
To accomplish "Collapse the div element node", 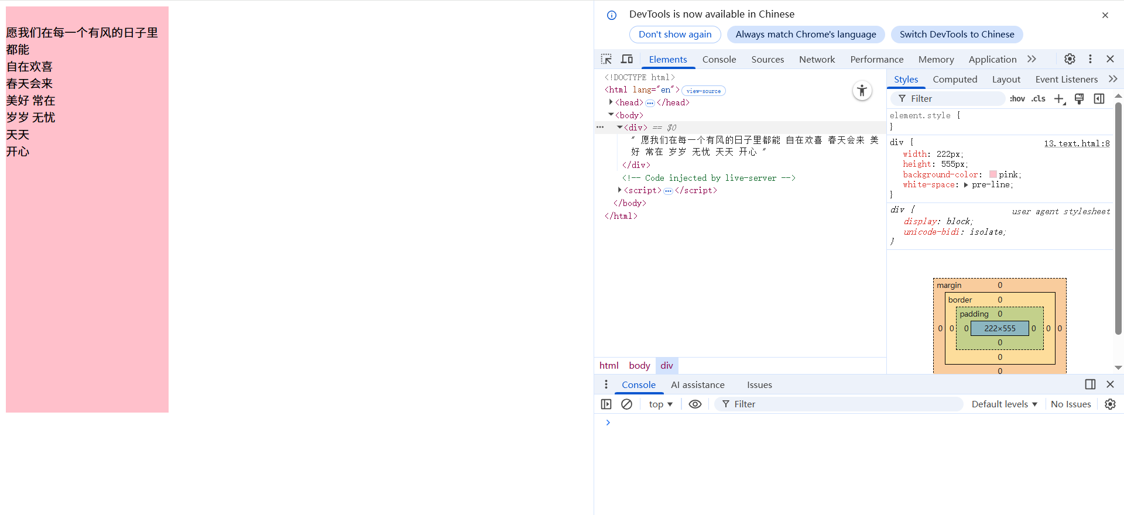I will tap(619, 127).
